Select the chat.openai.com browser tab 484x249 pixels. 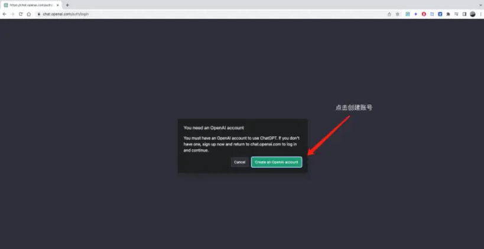pos(30,5)
